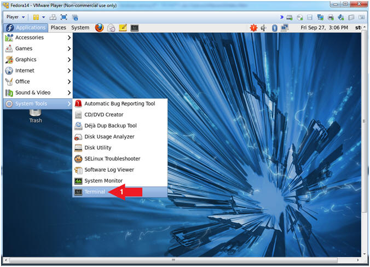Open CD/DVD Creator
The width and height of the screenshot is (370, 267).
(x=120, y=115)
